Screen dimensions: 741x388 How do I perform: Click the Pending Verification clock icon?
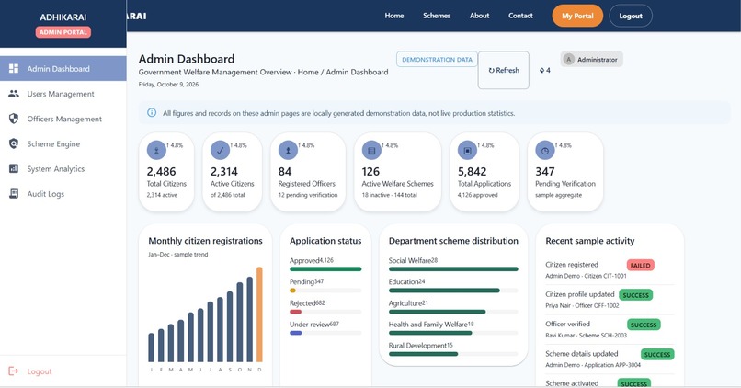click(x=545, y=150)
